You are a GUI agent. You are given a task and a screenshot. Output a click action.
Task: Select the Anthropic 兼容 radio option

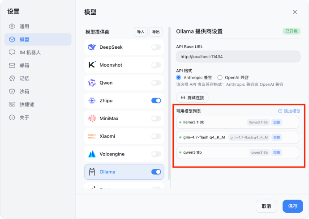pyautogui.click(x=179, y=77)
